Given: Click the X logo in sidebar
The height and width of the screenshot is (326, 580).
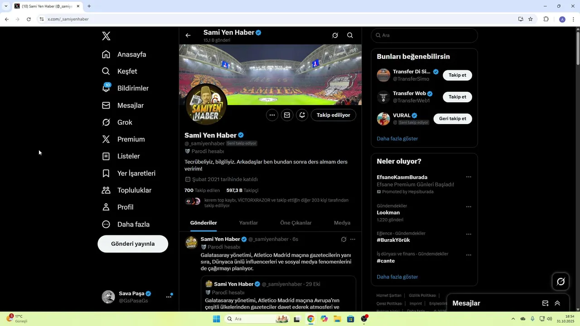Looking at the screenshot, I should (x=106, y=36).
